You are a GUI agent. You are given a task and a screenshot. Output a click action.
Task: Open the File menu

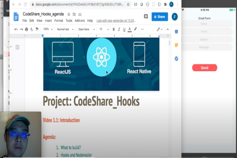(x=25, y=20)
